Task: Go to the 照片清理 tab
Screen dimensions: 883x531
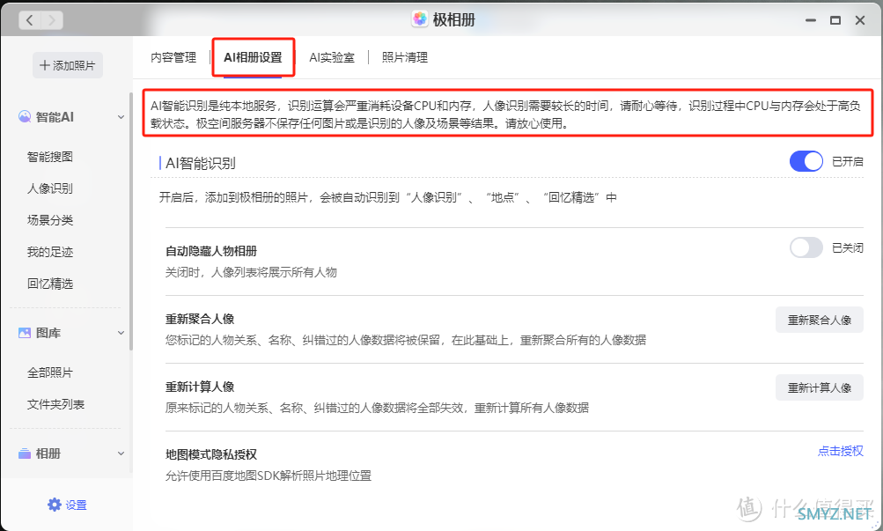Action: [x=404, y=57]
